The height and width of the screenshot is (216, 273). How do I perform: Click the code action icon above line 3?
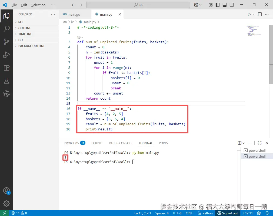pyautogui.click(x=79, y=37)
